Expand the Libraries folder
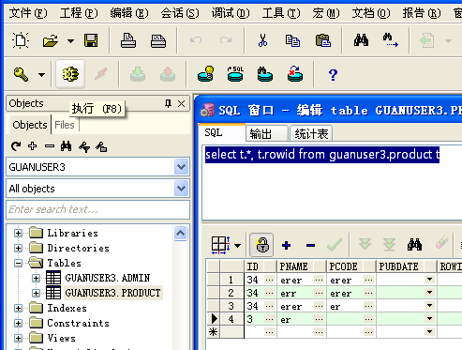 pos(18,233)
